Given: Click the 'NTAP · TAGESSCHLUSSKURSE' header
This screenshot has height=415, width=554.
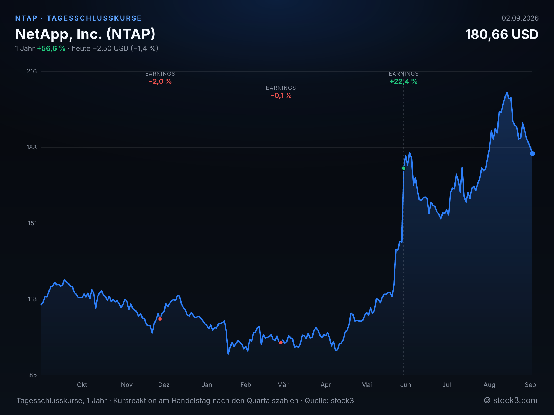Looking at the screenshot, I should point(78,18).
